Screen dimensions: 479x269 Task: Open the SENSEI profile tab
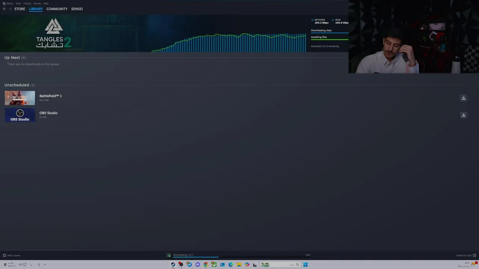pos(77,9)
